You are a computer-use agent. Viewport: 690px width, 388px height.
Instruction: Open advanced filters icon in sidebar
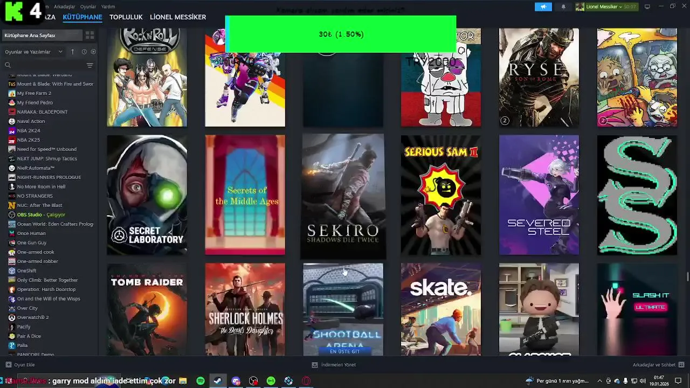click(90, 65)
